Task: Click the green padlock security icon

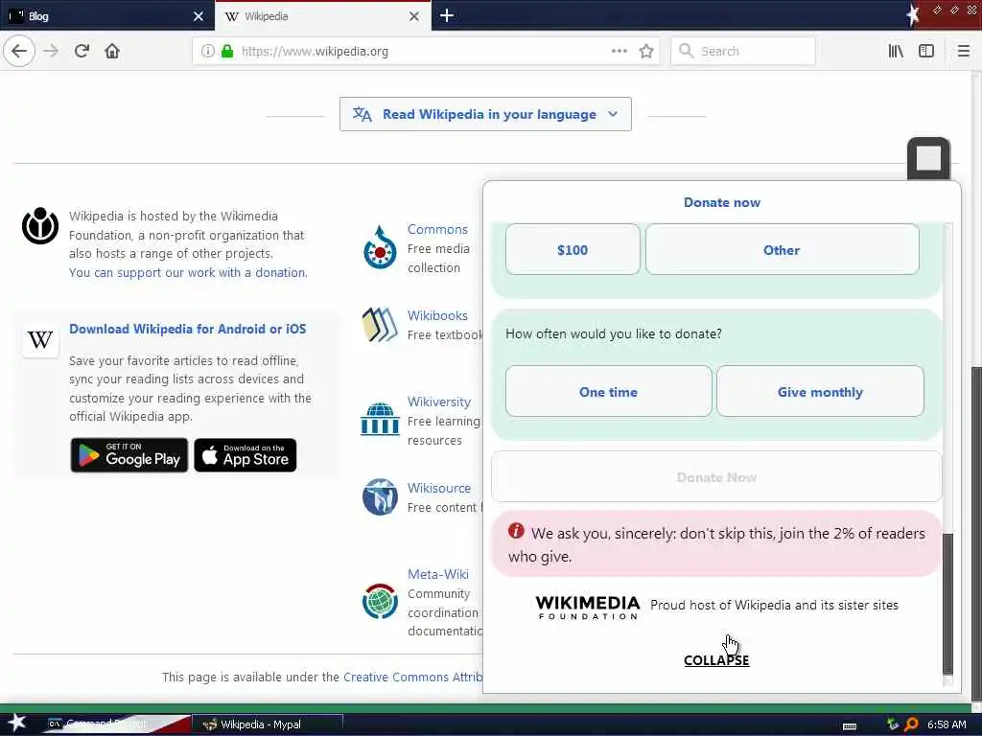Action: (x=227, y=51)
